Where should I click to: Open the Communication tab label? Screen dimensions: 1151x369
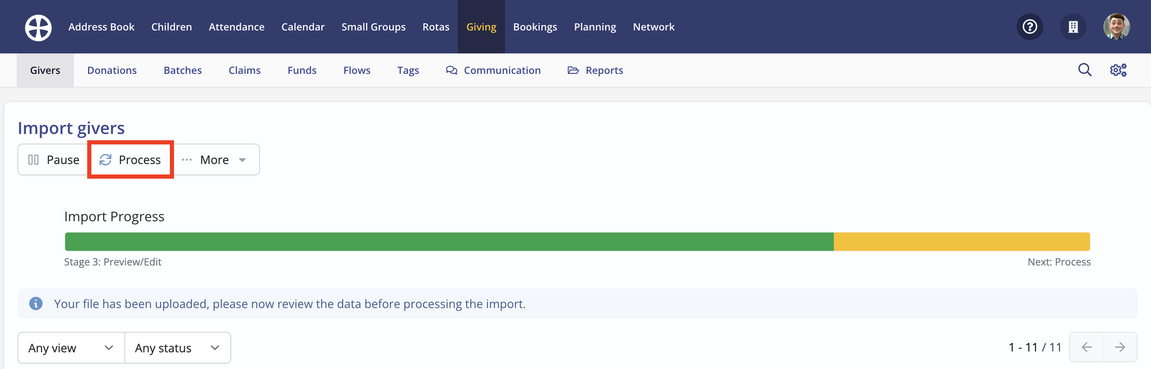(502, 70)
